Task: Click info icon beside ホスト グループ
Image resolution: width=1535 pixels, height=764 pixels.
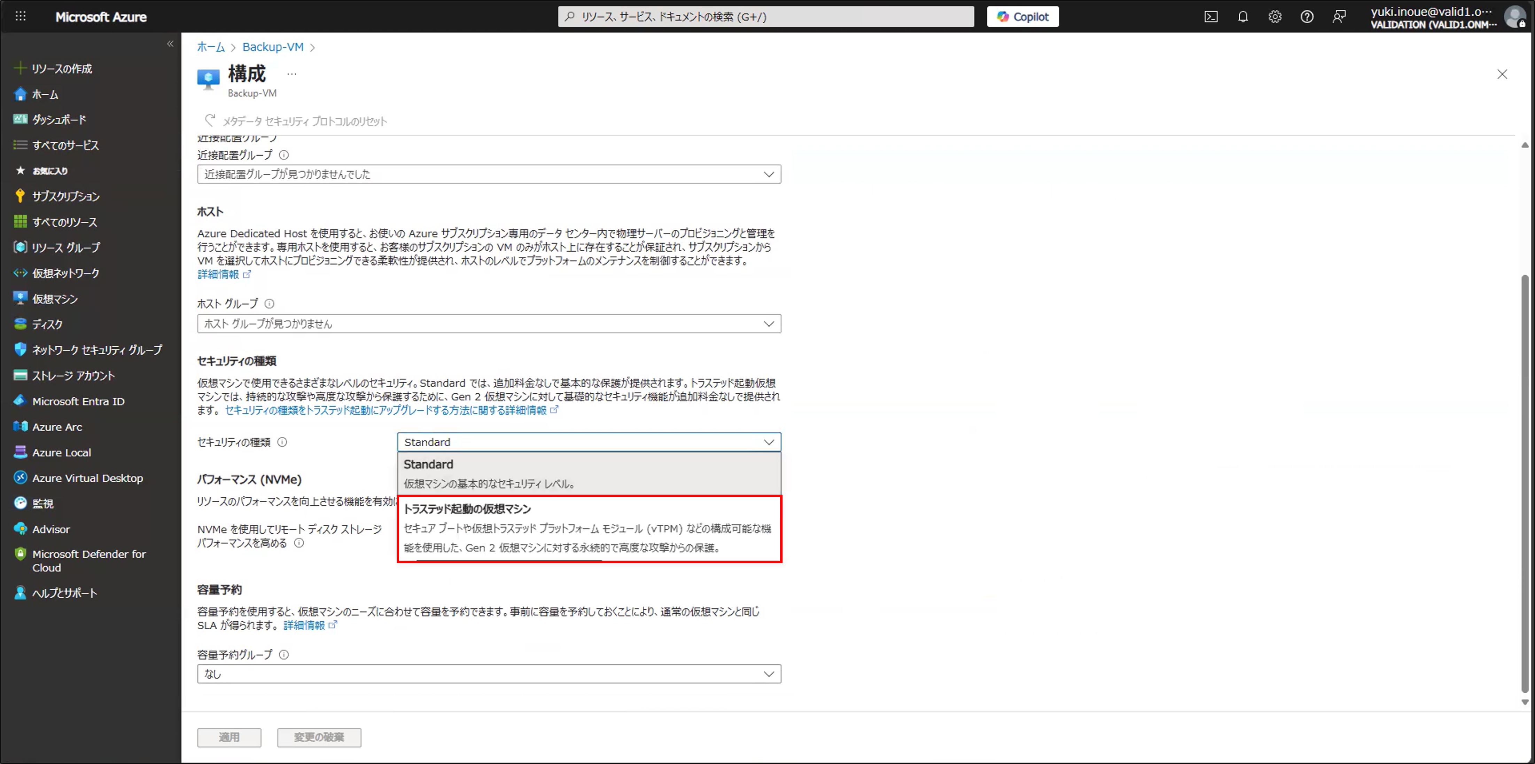Action: pos(269,304)
